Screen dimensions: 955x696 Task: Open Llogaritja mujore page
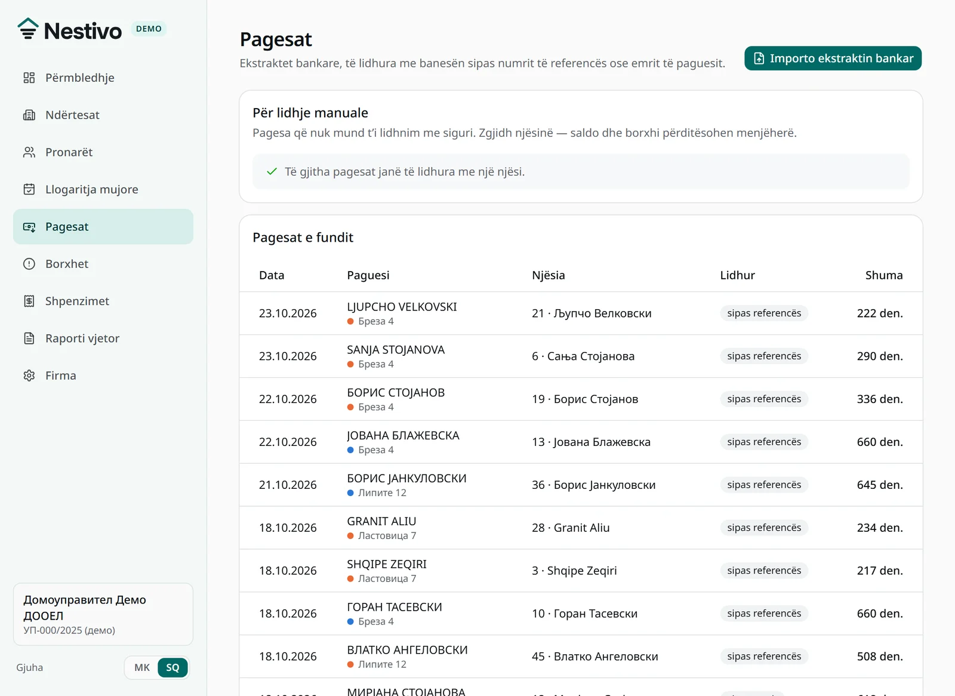[x=103, y=189]
